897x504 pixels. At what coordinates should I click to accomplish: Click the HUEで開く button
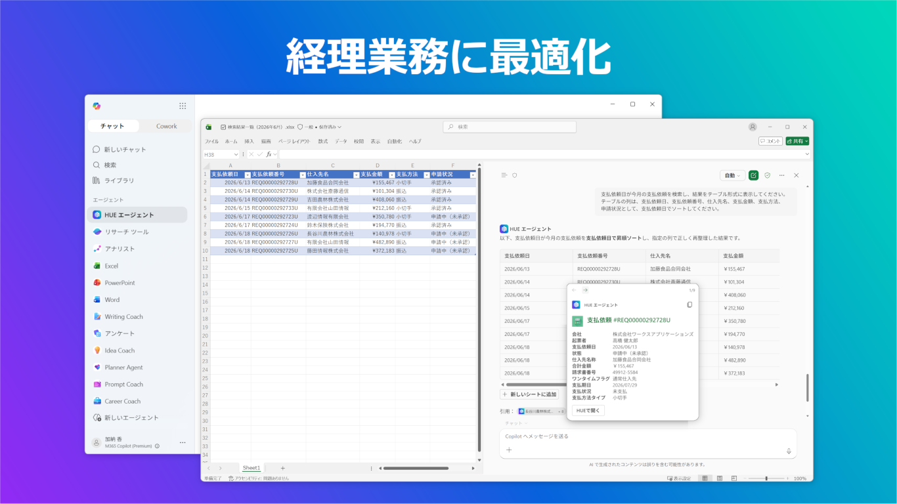(x=588, y=410)
